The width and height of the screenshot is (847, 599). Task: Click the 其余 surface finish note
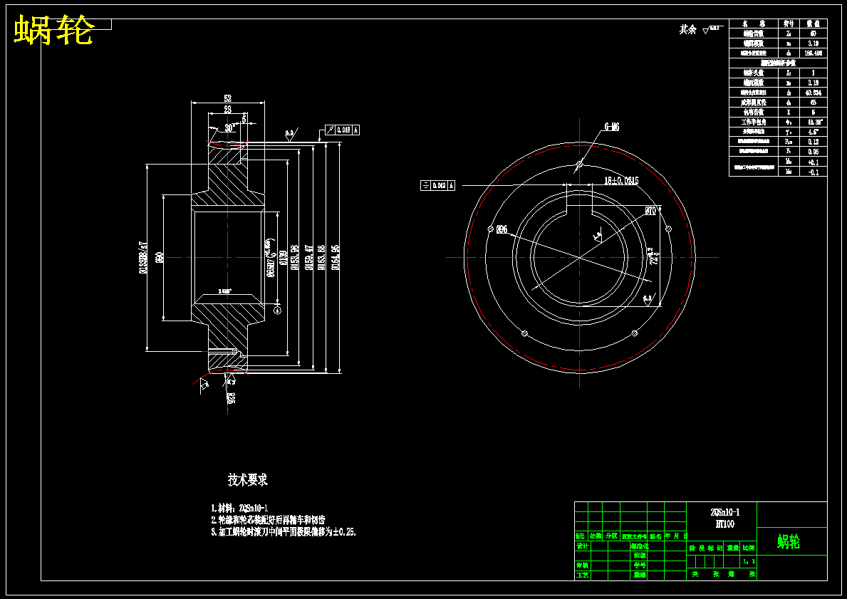(701, 30)
